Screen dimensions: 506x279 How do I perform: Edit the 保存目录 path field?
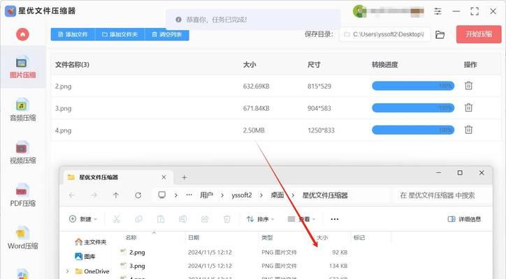point(384,34)
